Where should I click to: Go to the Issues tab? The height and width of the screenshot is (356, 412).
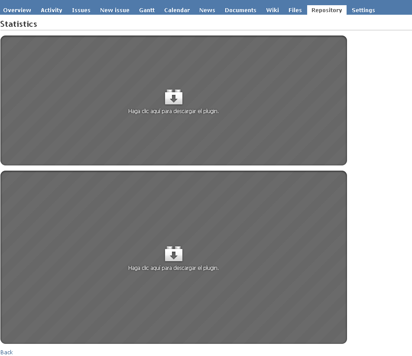click(x=81, y=10)
